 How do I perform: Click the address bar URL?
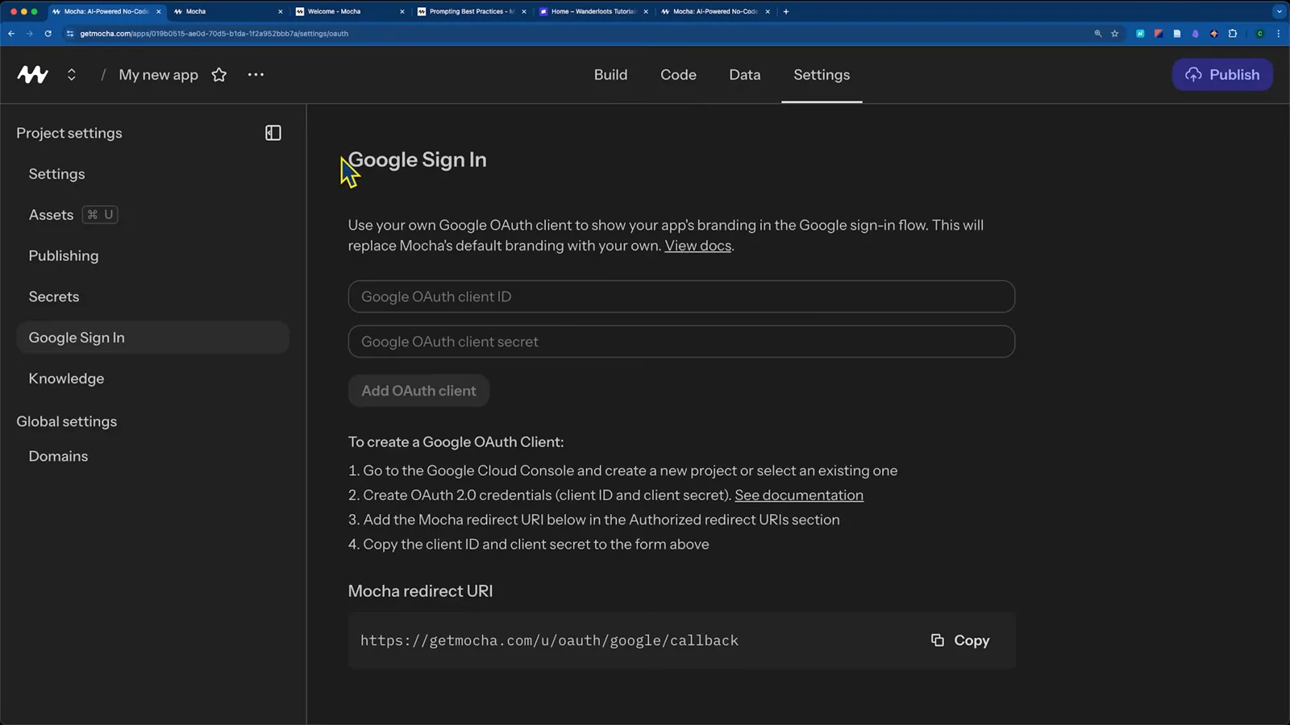pyautogui.click(x=214, y=34)
